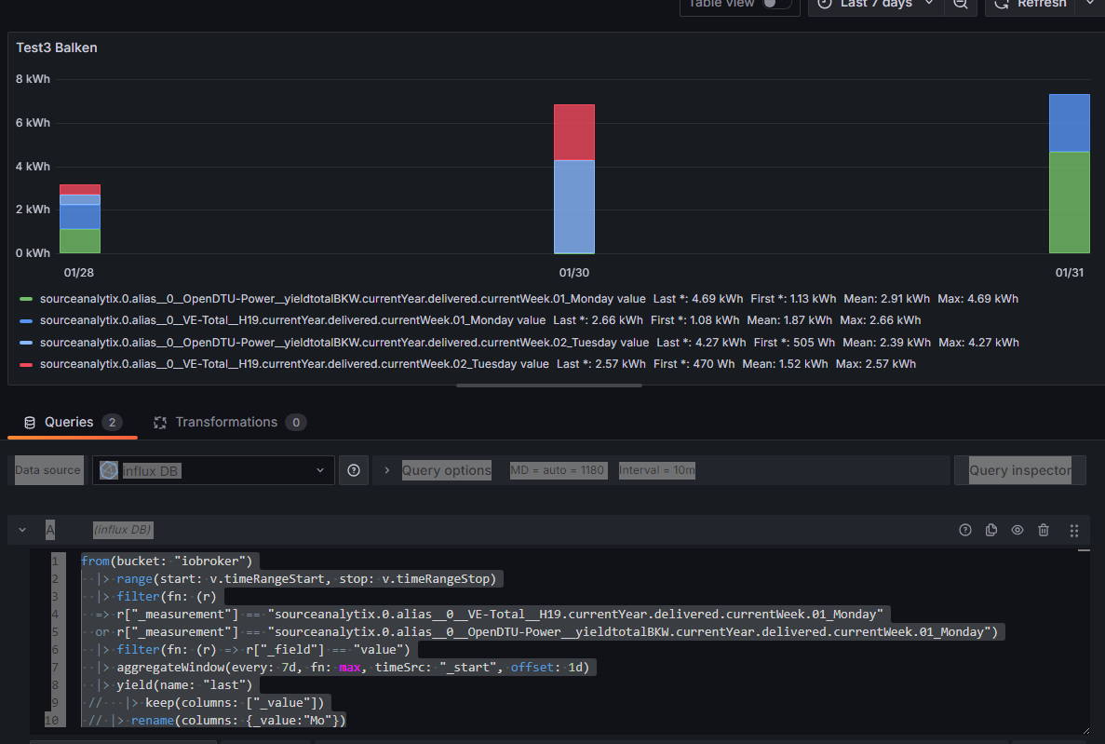Viewport: 1105px width, 744px height.
Task: Click Max: 4.69 kWh legend value
Action: 977,299
